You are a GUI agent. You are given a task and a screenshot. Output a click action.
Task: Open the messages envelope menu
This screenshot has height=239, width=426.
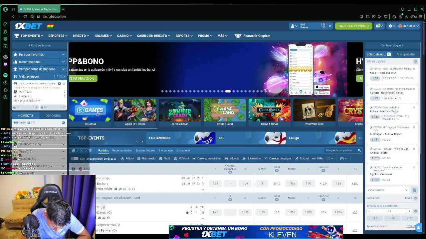click(x=379, y=26)
